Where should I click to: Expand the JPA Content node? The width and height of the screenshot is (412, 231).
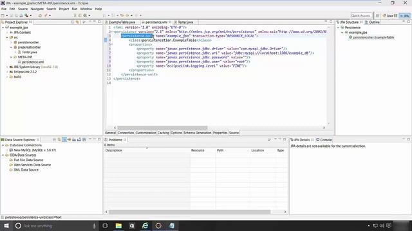[7, 33]
